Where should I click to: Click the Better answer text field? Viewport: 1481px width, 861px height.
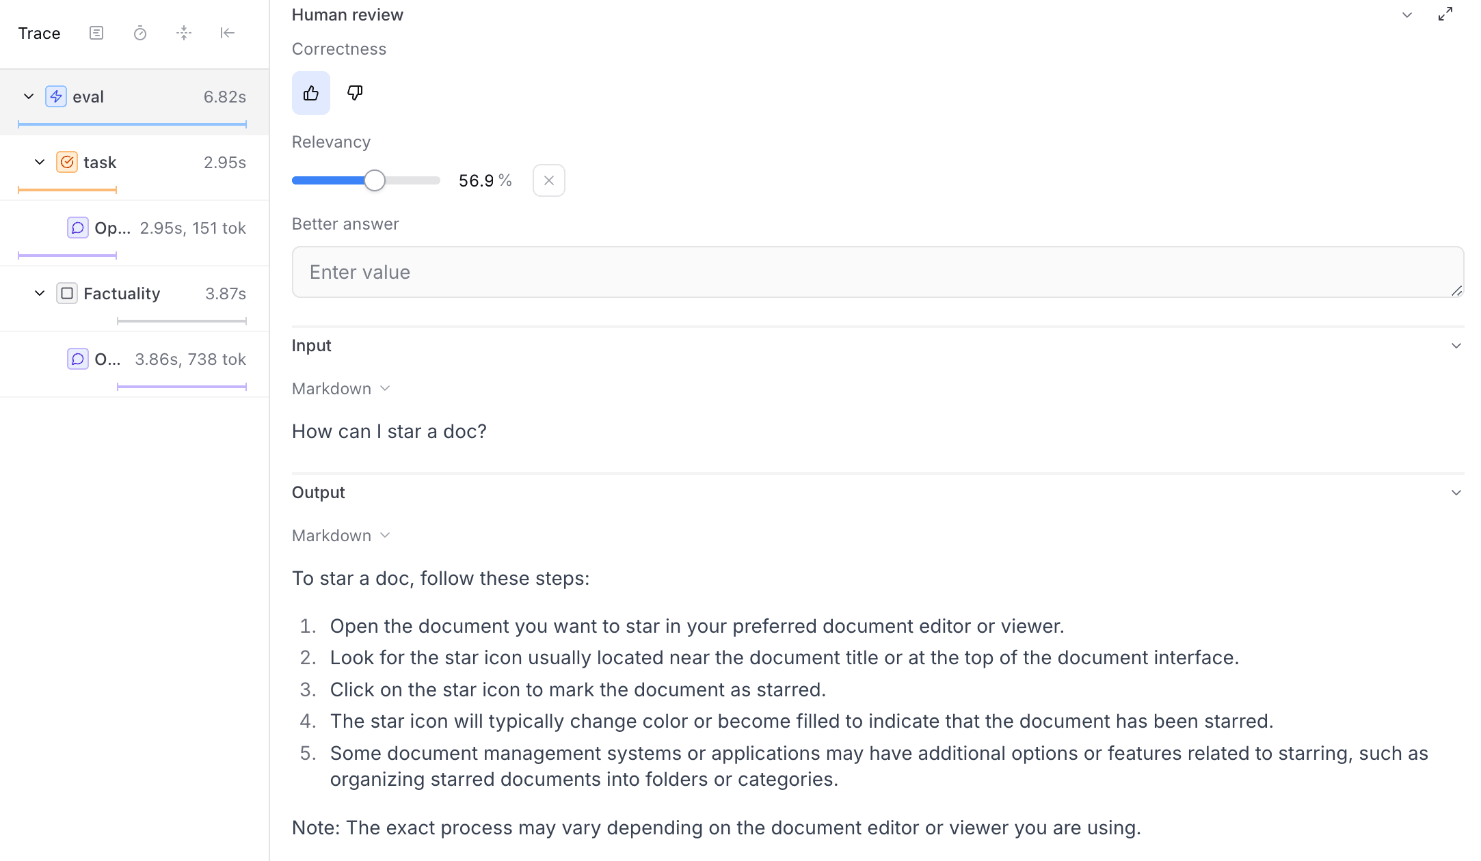click(877, 272)
